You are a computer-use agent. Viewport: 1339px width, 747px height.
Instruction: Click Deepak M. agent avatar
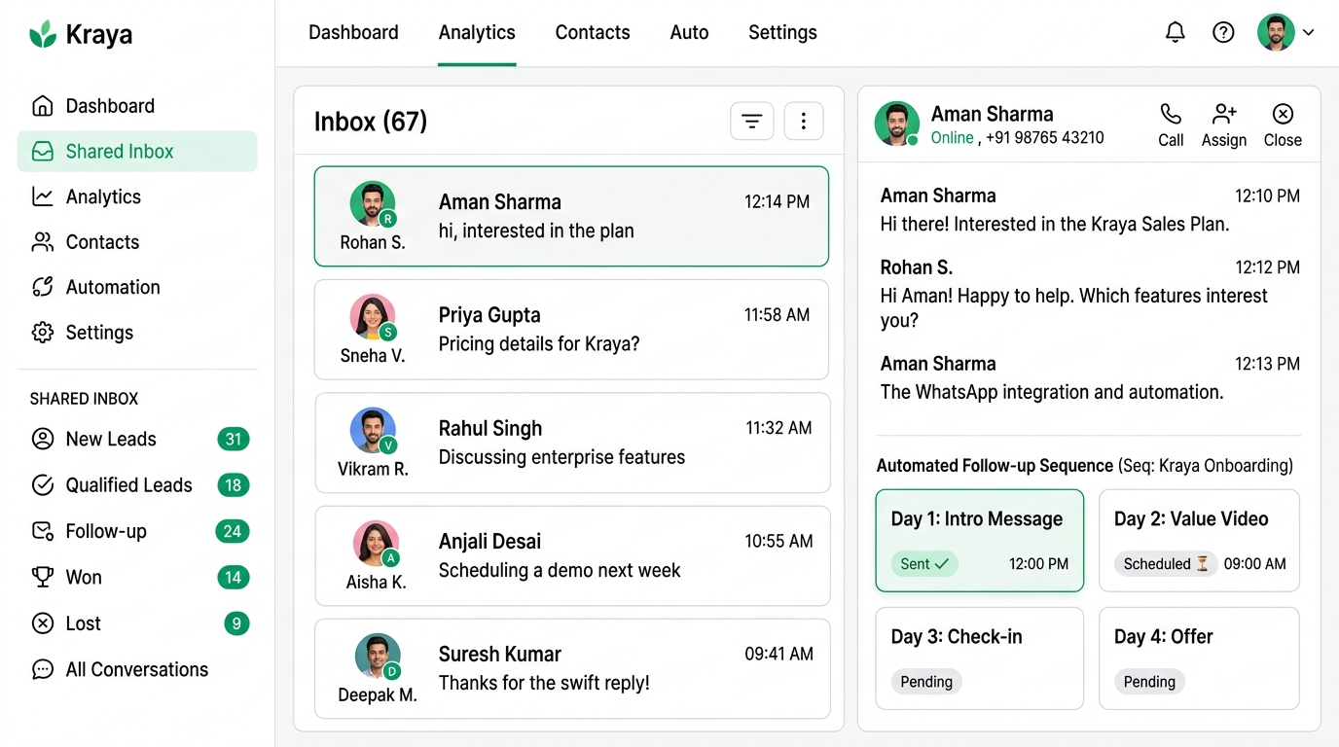[x=378, y=657]
